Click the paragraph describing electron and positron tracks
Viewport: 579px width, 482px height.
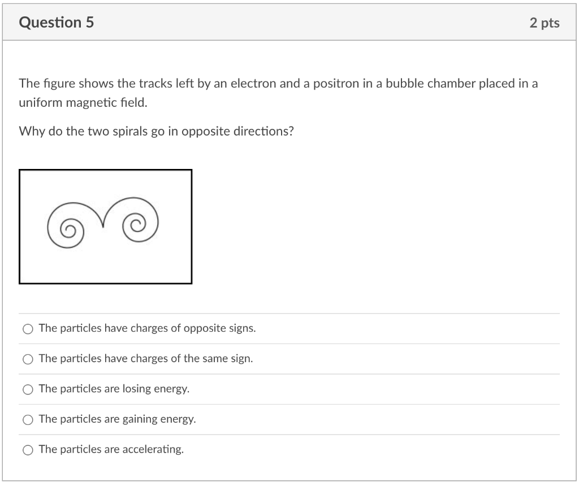(x=278, y=93)
